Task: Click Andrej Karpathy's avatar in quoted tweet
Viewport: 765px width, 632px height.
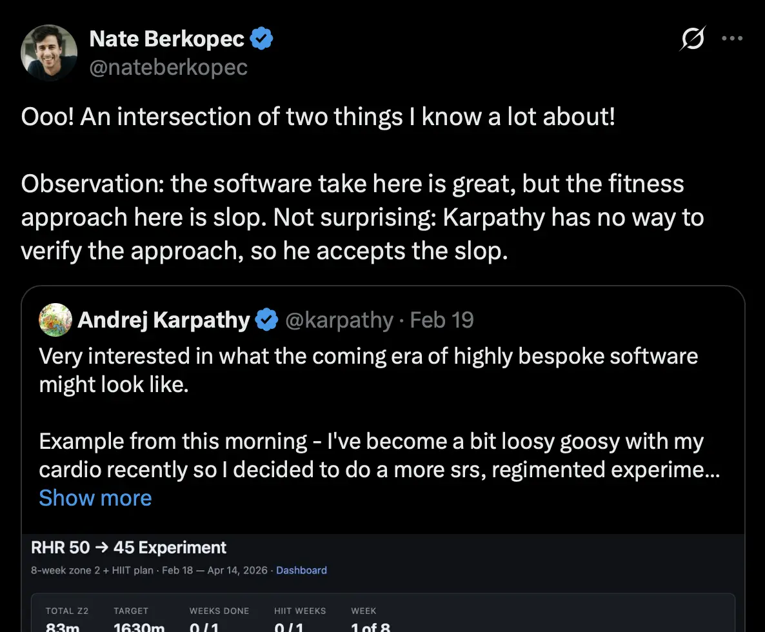Action: pos(55,320)
